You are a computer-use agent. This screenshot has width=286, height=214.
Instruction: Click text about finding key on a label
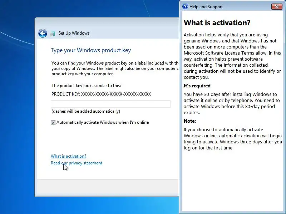115,68
